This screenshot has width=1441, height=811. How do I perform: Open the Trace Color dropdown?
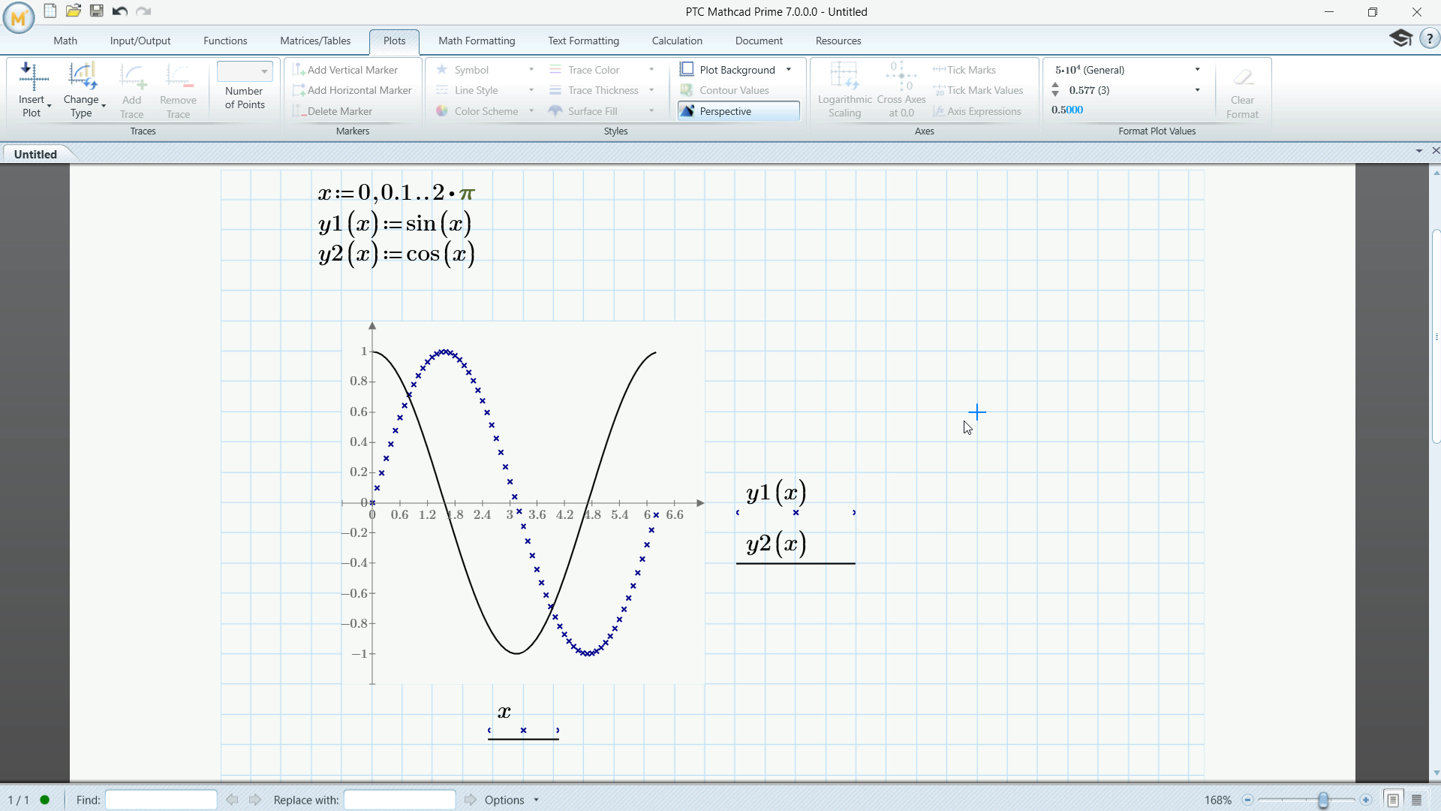(x=651, y=70)
